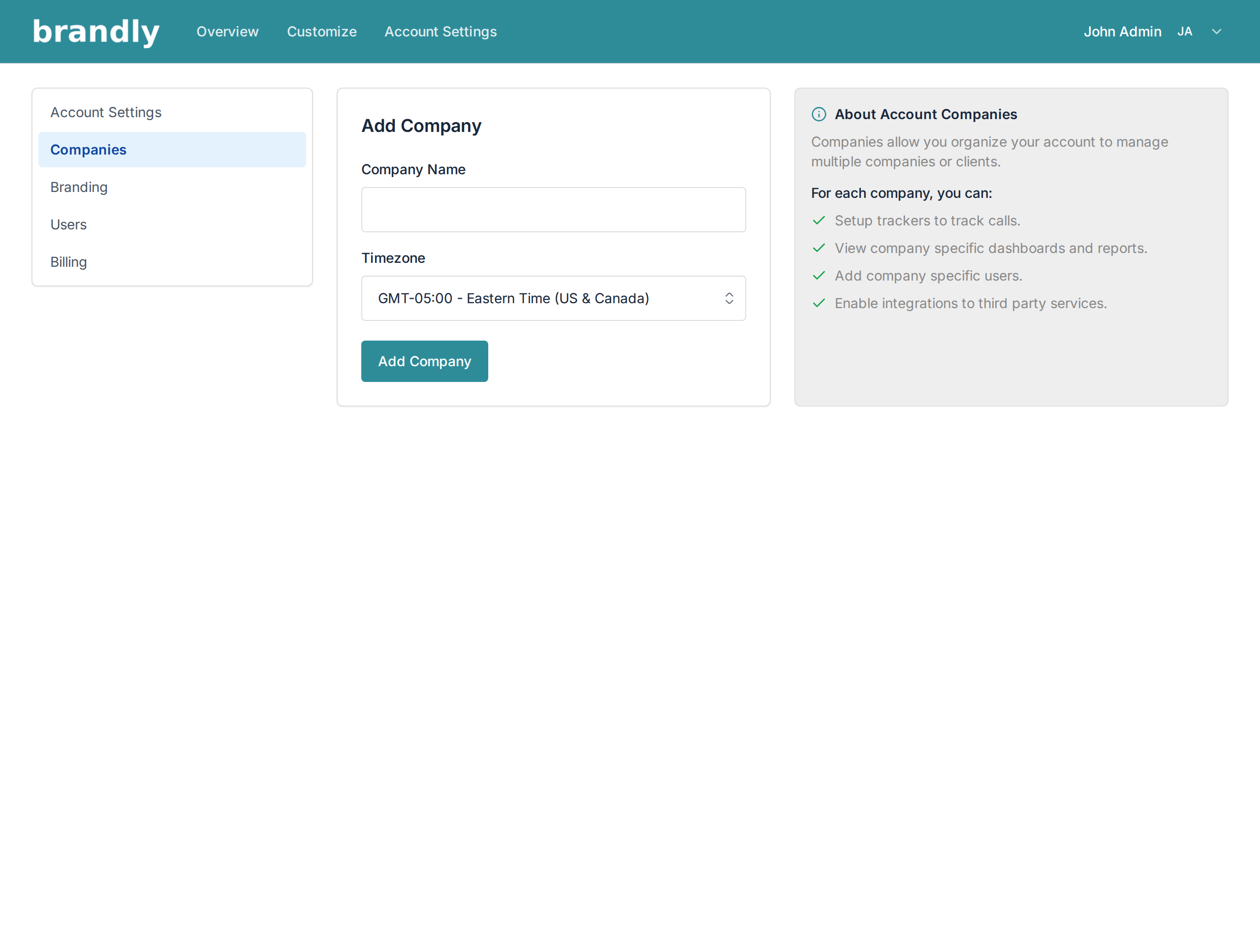This screenshot has height=945, width=1260.
Task: Open Users in the sidebar
Action: (172, 224)
